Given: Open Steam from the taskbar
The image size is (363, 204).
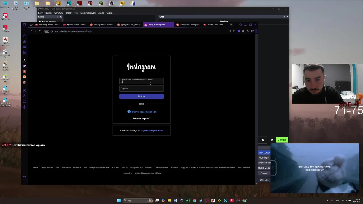Looking at the screenshot, I should [201, 201].
